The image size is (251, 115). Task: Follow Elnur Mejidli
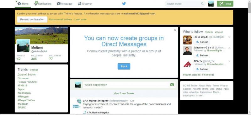pos(202,42)
